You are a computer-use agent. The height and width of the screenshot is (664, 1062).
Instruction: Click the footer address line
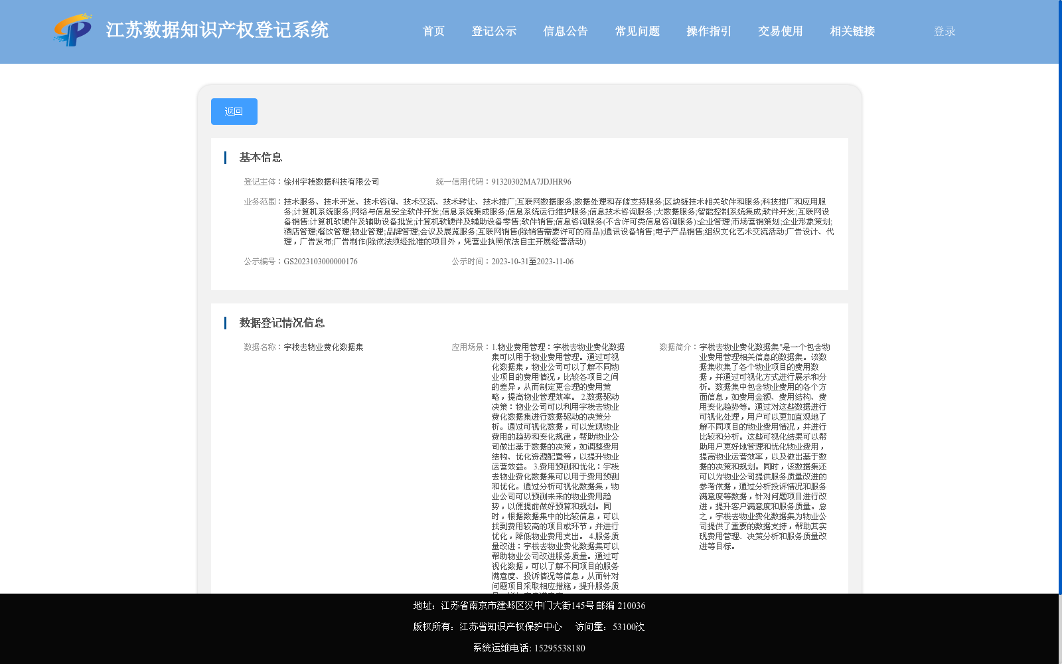[x=529, y=606]
